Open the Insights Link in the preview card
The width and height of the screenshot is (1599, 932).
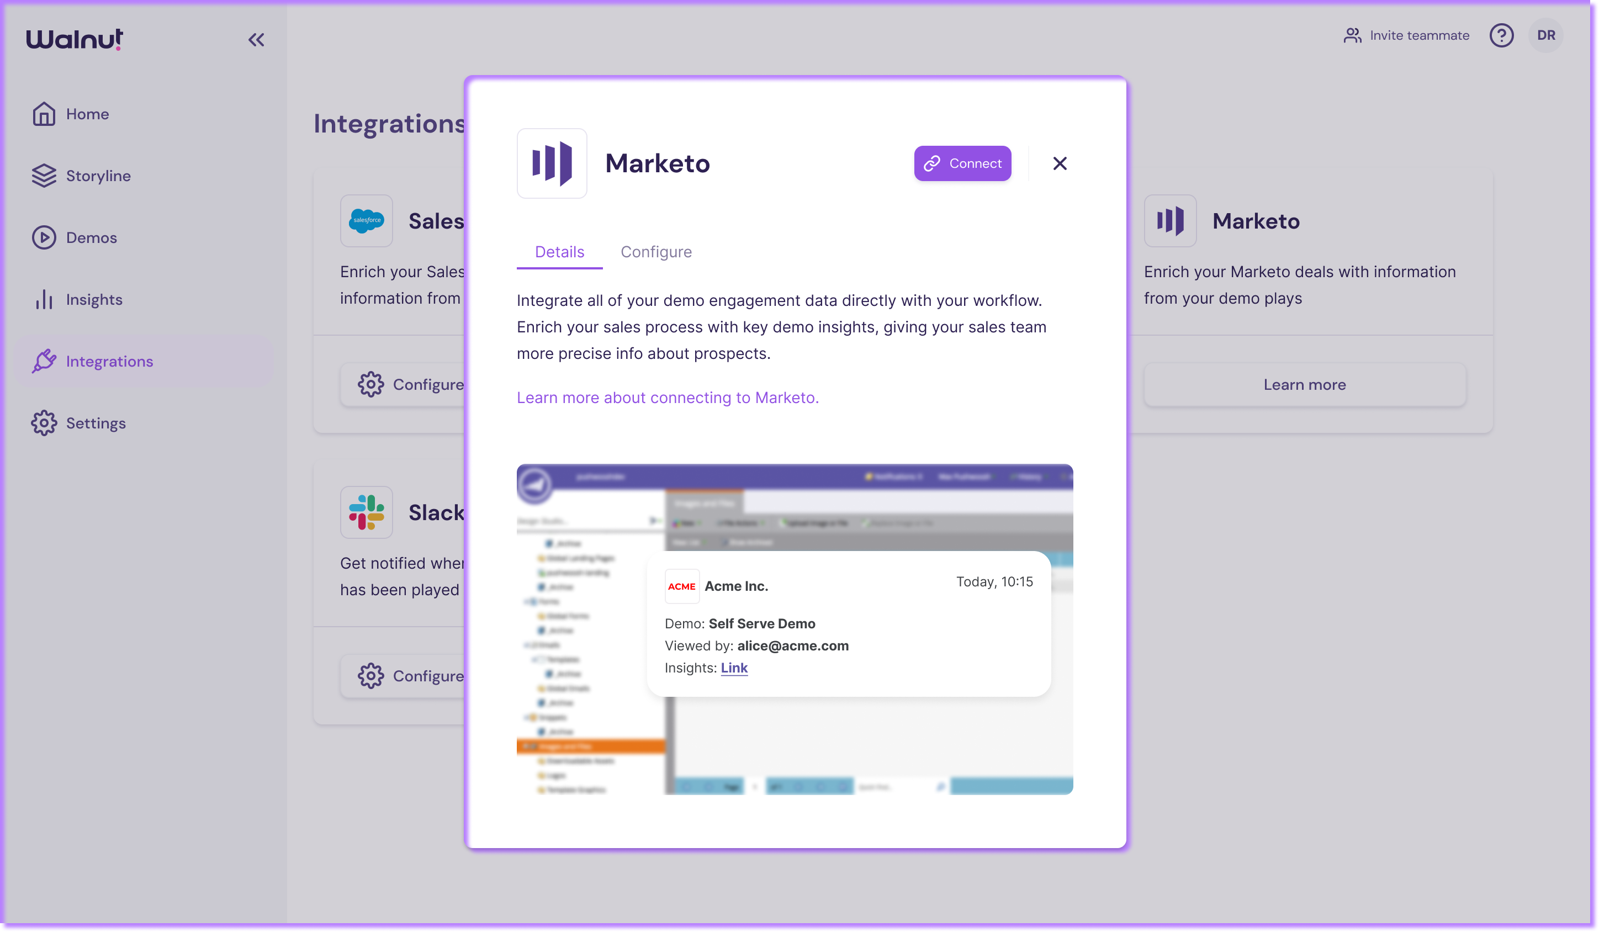click(734, 668)
